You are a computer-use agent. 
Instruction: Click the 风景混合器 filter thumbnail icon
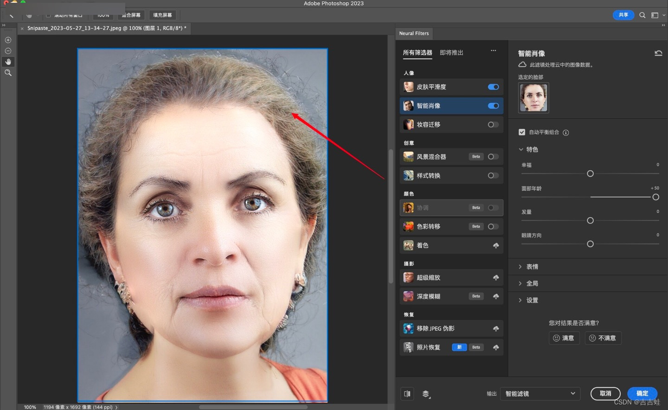click(x=408, y=157)
